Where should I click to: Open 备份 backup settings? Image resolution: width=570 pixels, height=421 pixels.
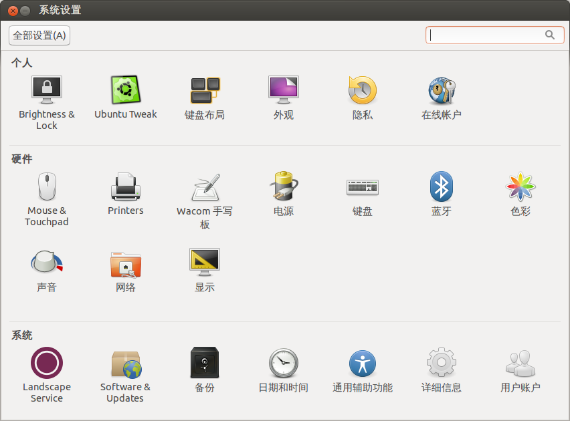click(205, 370)
